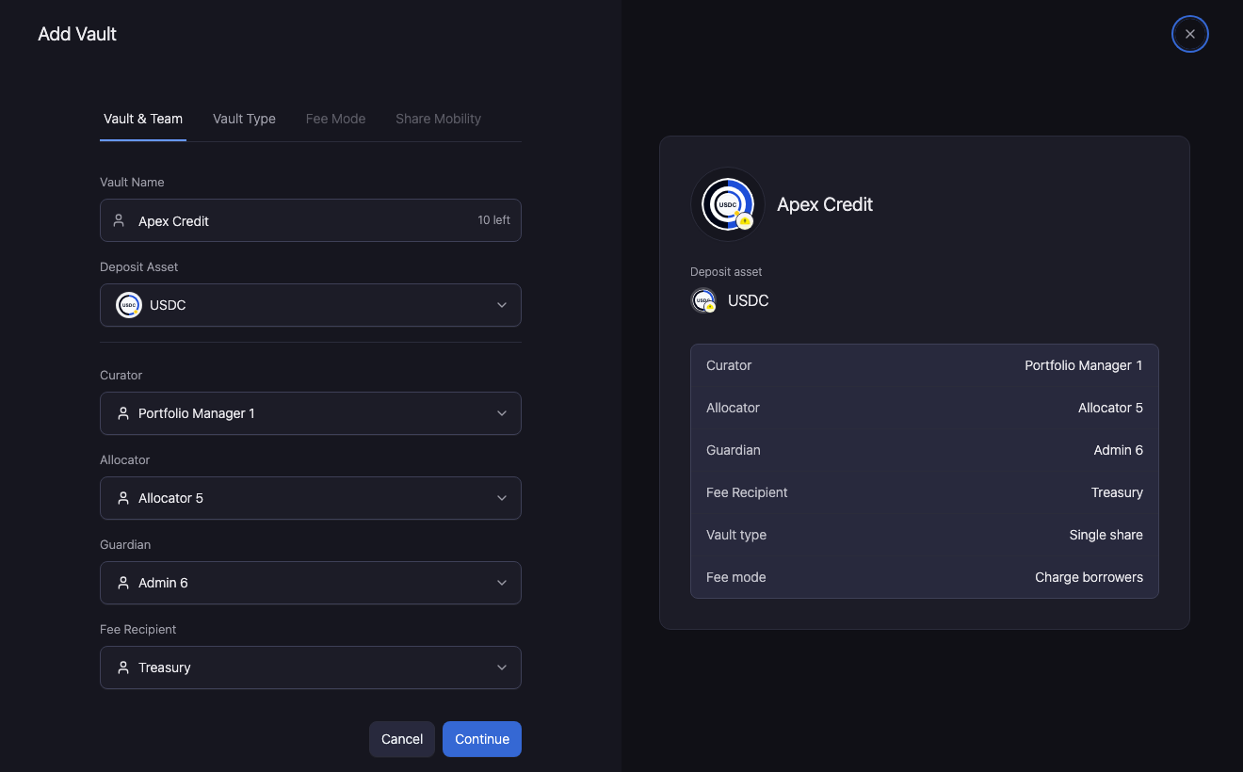Click the 'Add Vault' heading
The height and width of the screenshot is (772, 1243).
77,34
